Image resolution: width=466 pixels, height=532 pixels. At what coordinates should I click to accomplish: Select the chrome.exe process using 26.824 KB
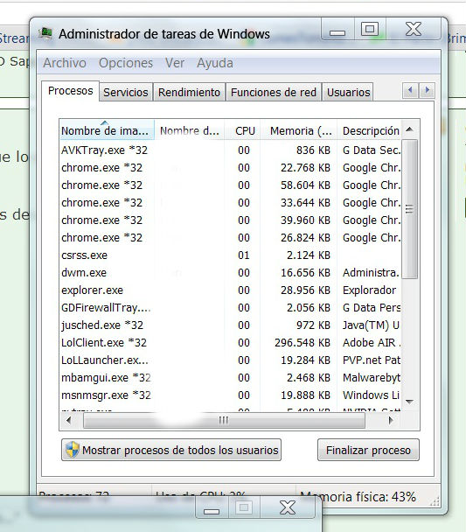pos(230,237)
